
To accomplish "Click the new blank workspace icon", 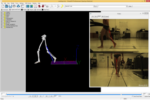I will pyautogui.click(x=3, y=6).
